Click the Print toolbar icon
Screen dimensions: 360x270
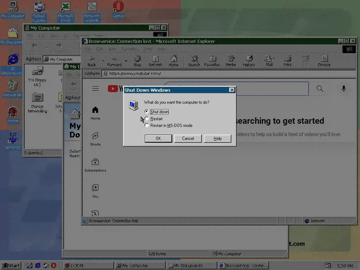pos(288,61)
